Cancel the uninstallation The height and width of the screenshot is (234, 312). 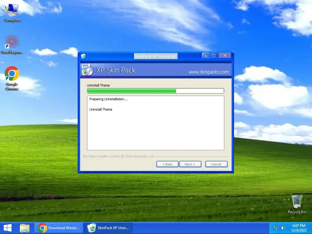(216, 164)
